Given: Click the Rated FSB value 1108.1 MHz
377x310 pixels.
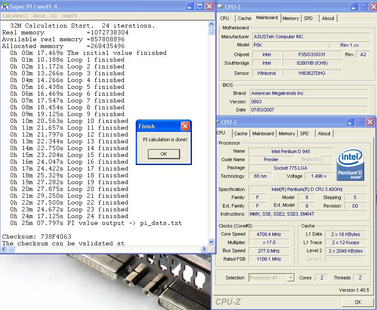Looking at the screenshot, I should pos(269,259).
